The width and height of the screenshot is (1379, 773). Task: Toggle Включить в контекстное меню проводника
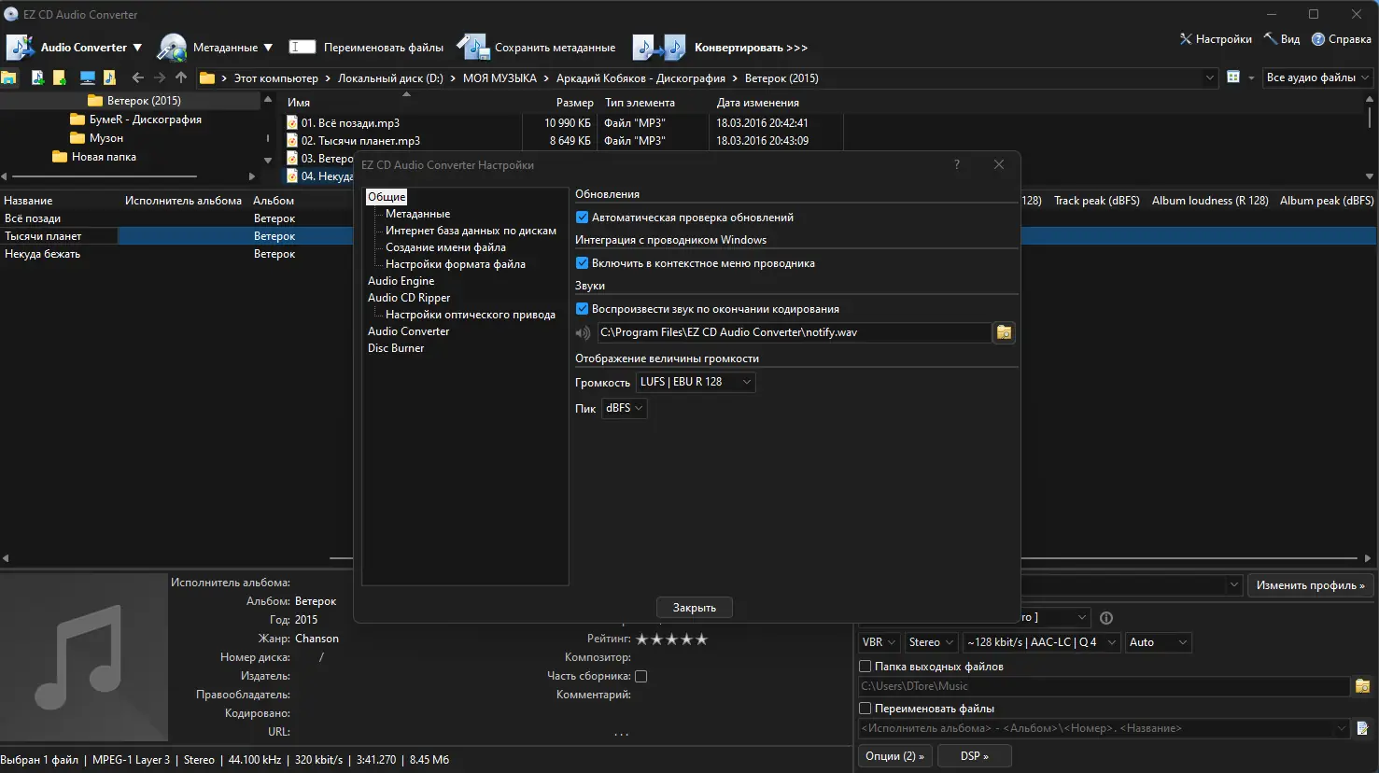582,263
